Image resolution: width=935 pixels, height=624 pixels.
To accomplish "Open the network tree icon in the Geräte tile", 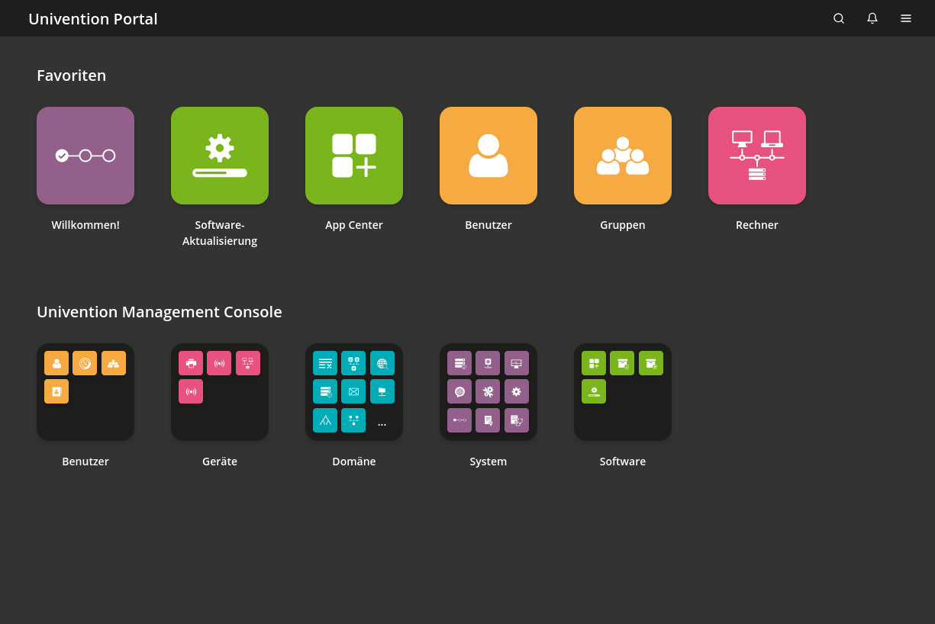I will click(x=248, y=363).
